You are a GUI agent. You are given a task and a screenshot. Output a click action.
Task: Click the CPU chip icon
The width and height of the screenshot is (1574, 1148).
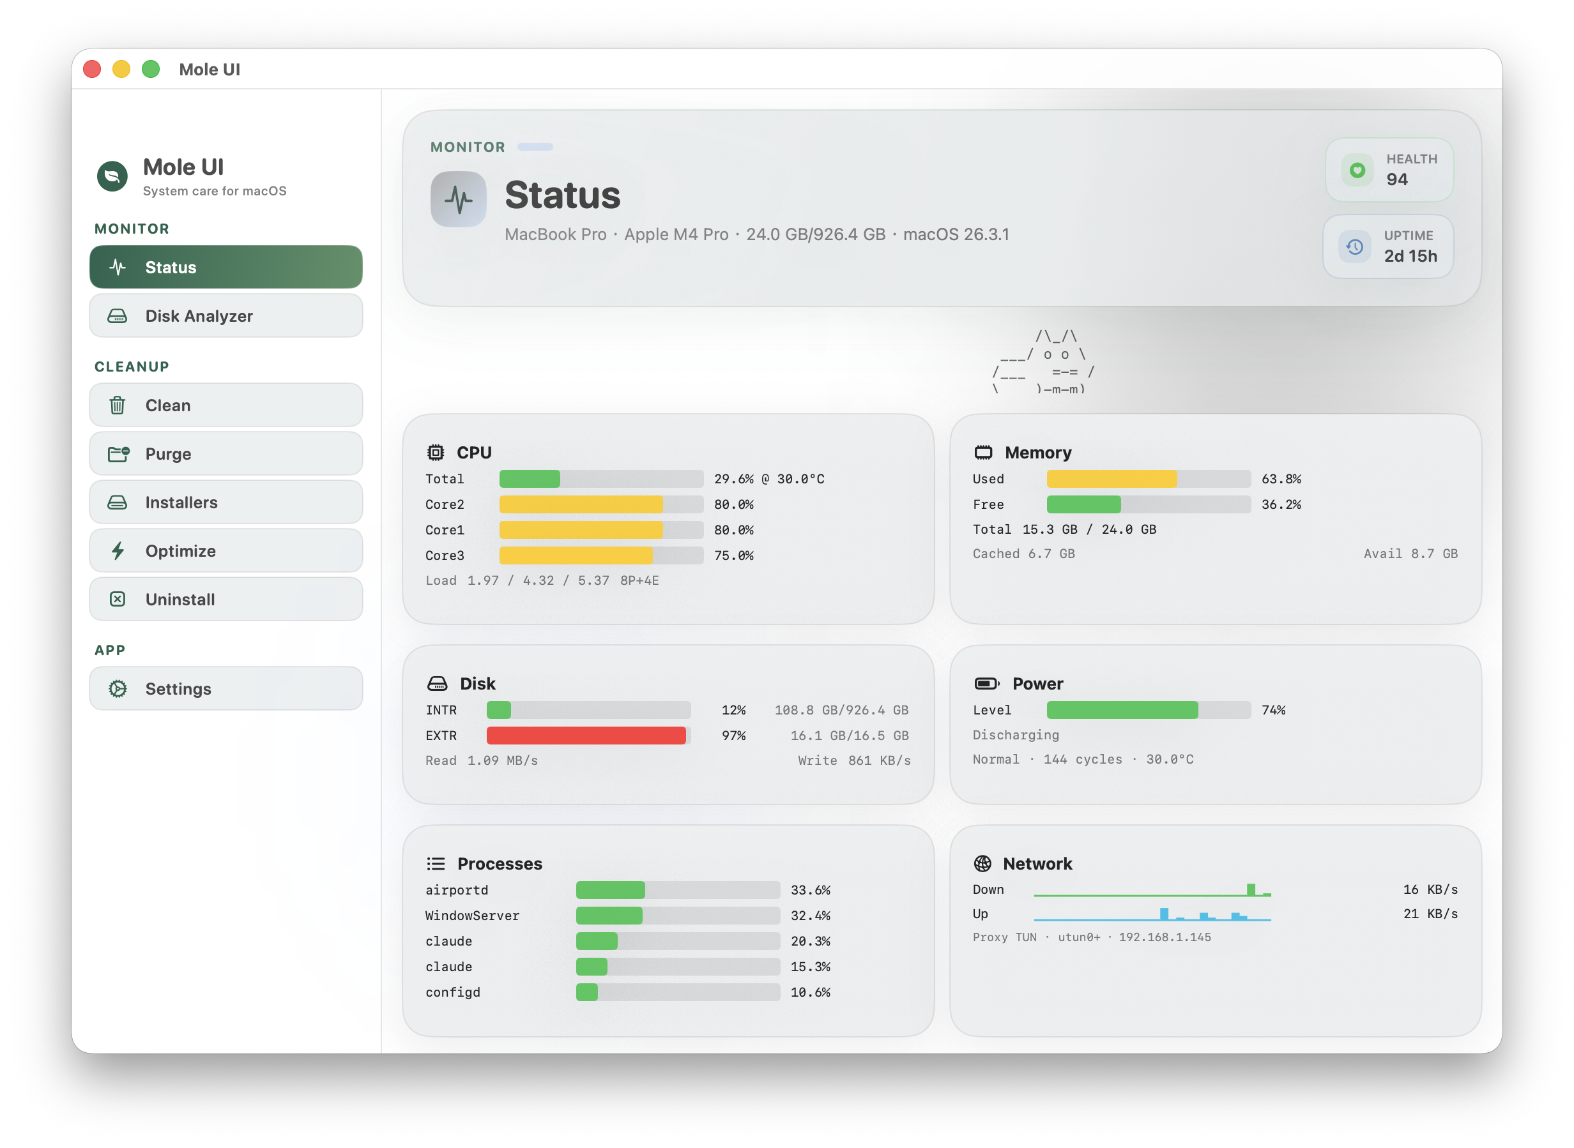click(x=435, y=453)
